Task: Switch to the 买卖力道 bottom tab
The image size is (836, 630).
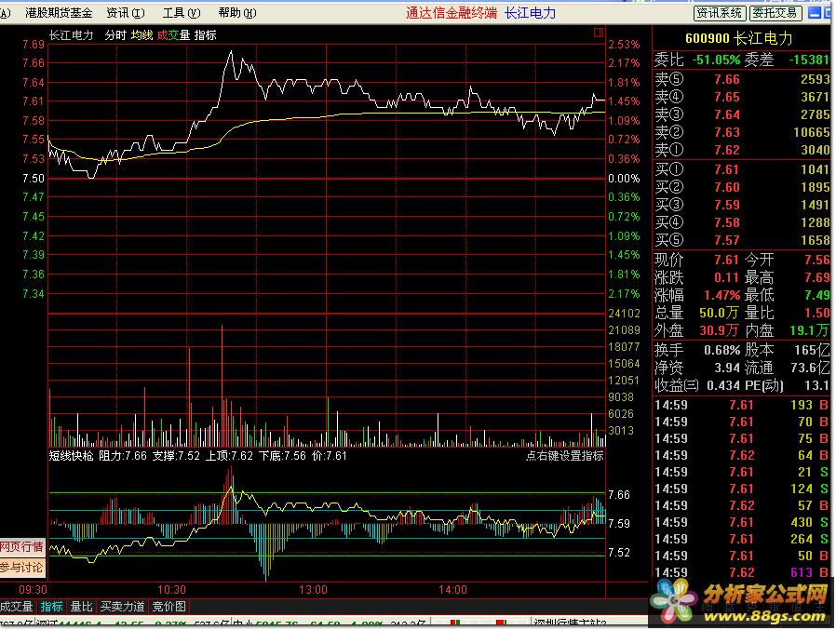Action: coord(123,607)
